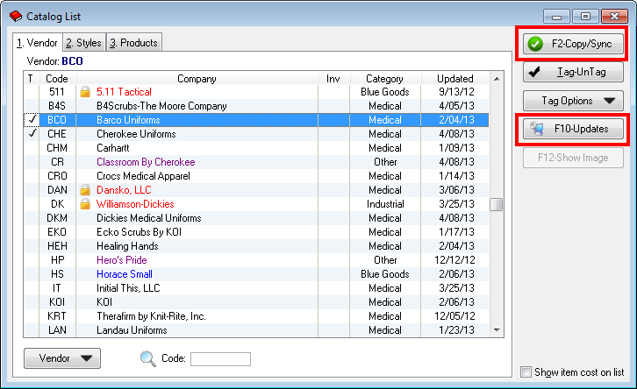Click the Inv column header

pyautogui.click(x=333, y=78)
